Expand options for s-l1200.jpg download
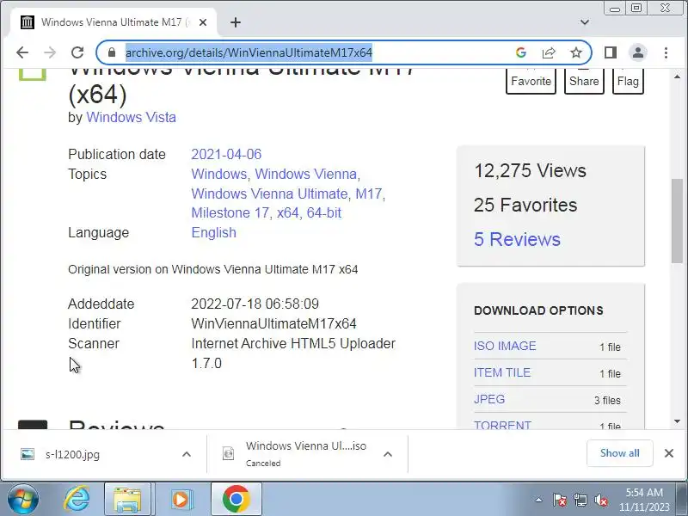 [187, 454]
